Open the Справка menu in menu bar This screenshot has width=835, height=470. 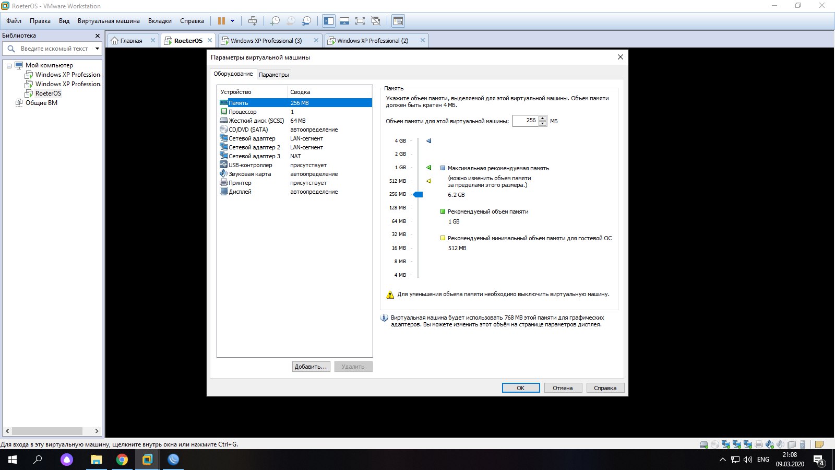192,21
